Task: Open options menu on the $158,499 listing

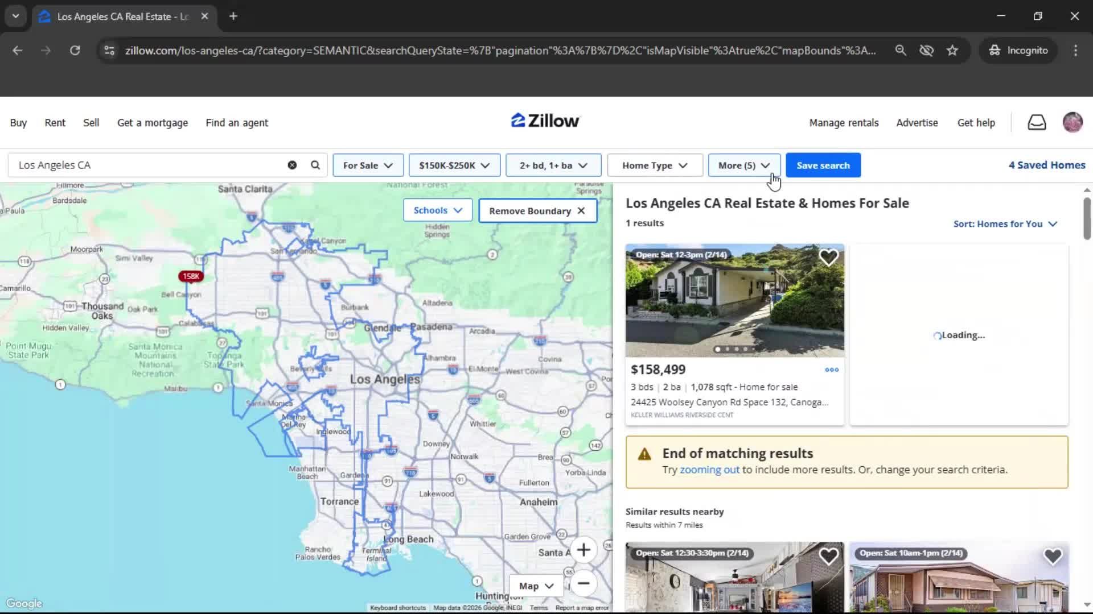Action: 831,370
